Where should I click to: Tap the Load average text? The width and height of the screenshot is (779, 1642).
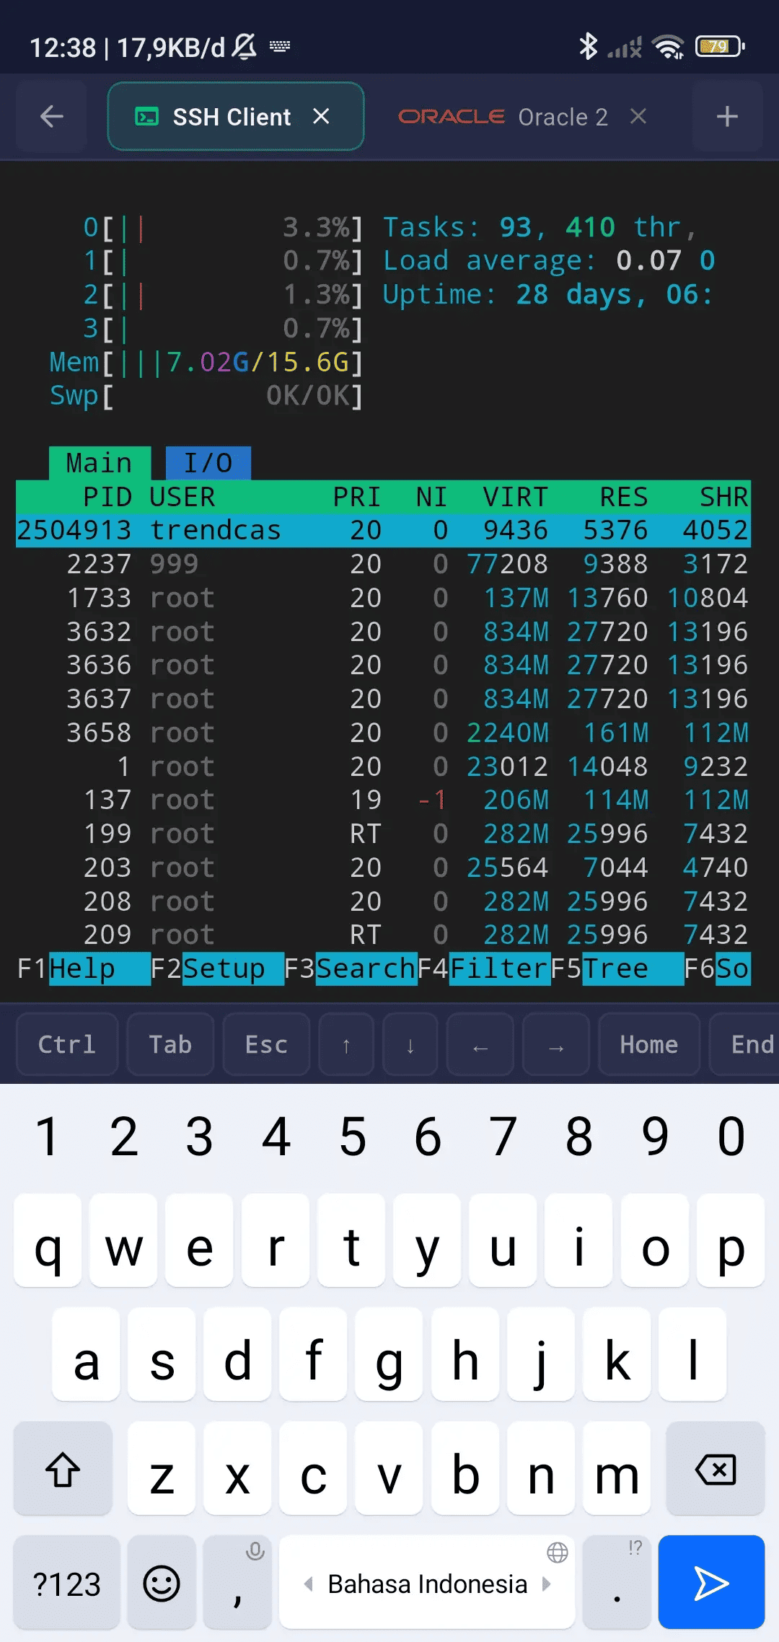click(548, 260)
